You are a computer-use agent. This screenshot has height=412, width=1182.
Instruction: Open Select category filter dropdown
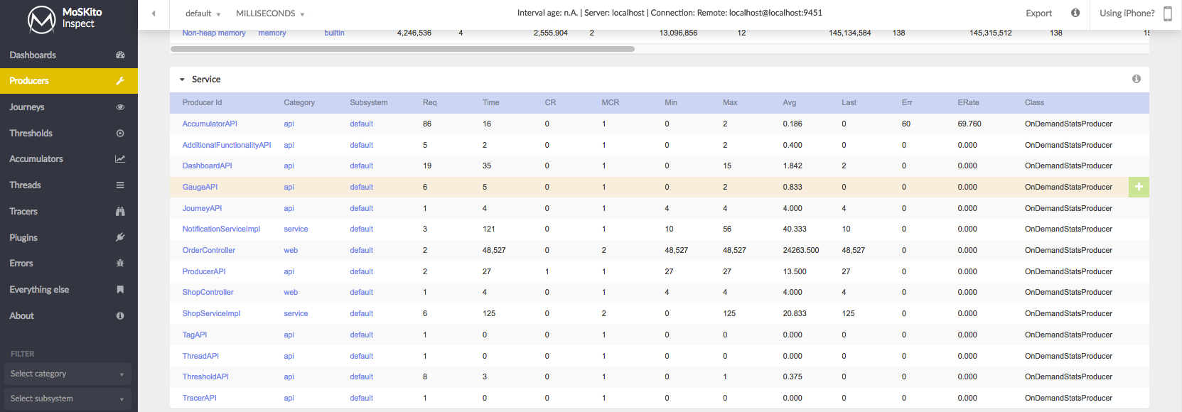[68, 374]
